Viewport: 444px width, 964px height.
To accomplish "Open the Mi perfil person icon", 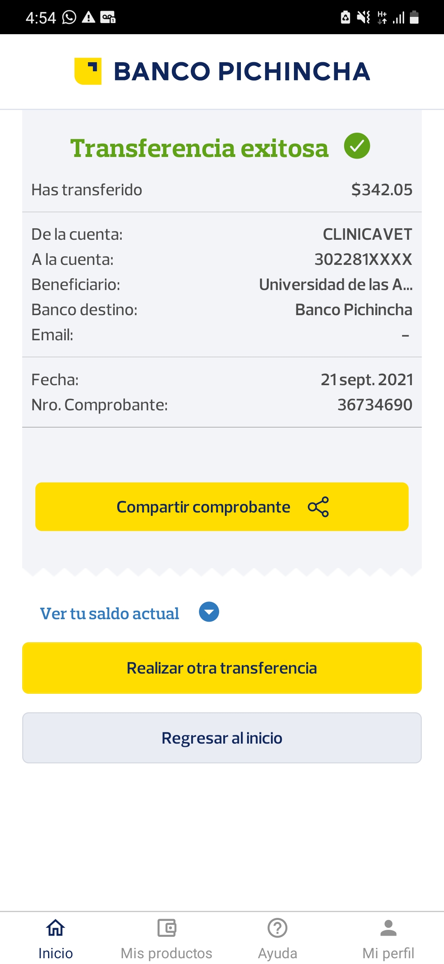I will [x=388, y=928].
